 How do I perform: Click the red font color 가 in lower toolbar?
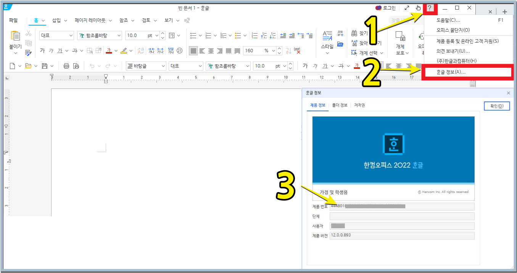357,66
